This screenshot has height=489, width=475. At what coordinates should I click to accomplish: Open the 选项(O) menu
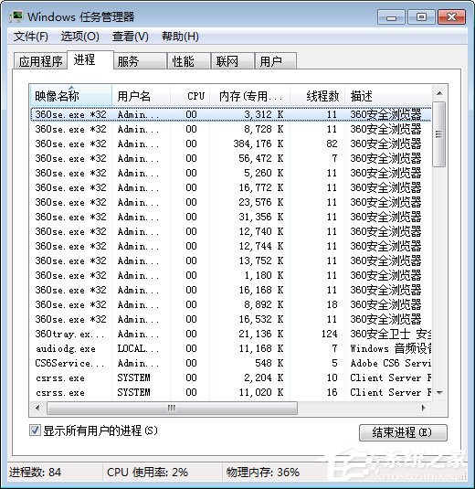79,37
